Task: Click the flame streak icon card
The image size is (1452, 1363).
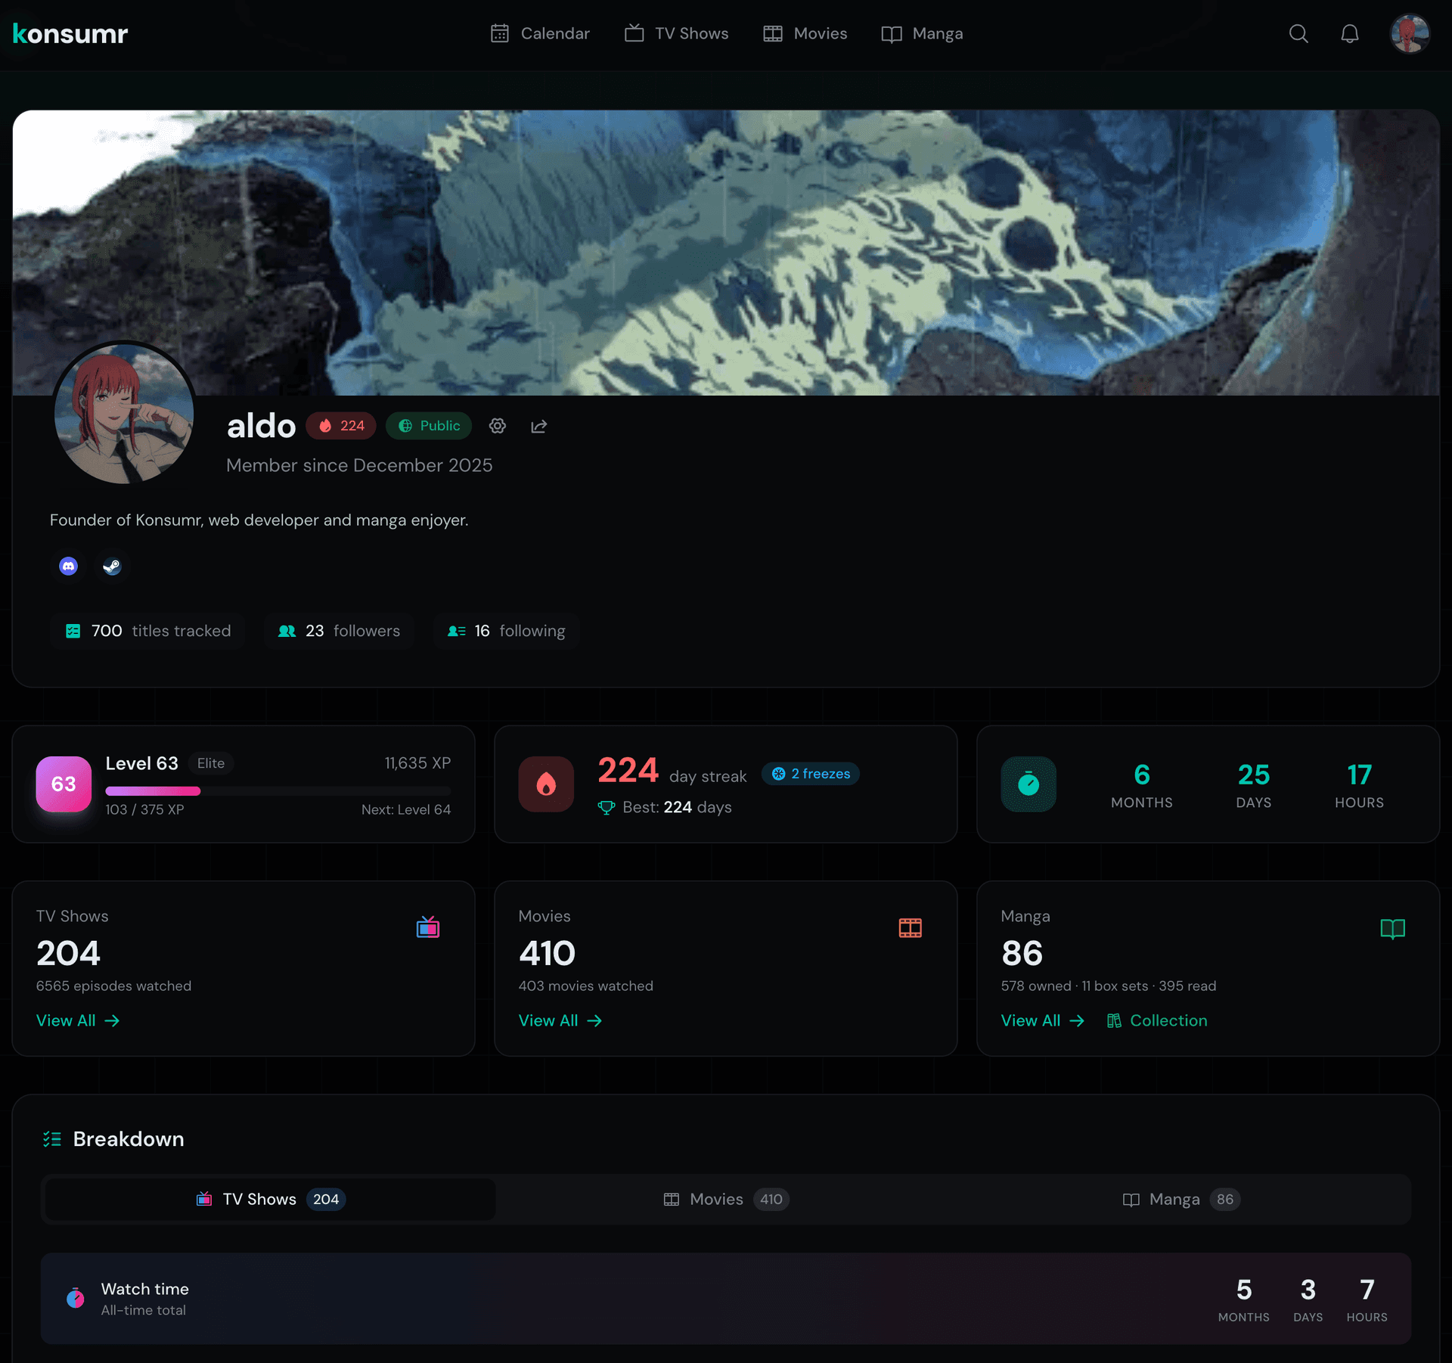Action: (546, 784)
